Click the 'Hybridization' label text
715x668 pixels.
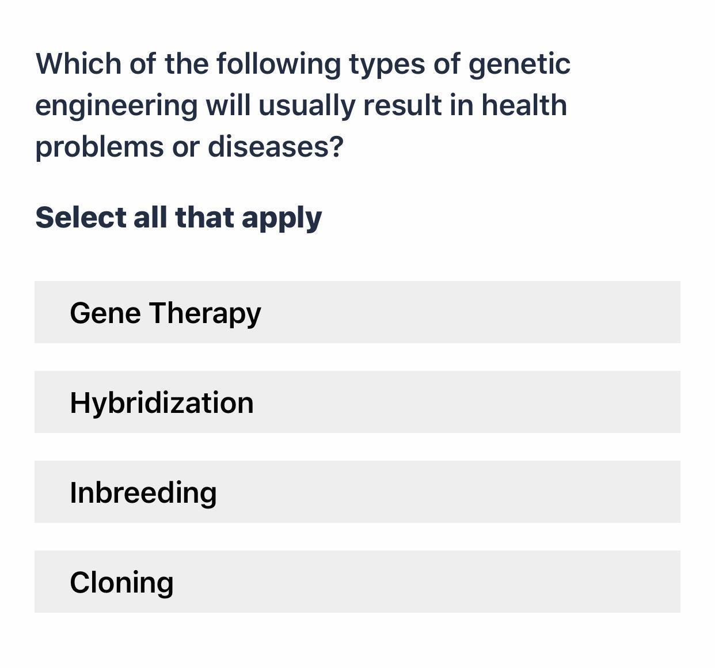pyautogui.click(x=161, y=403)
